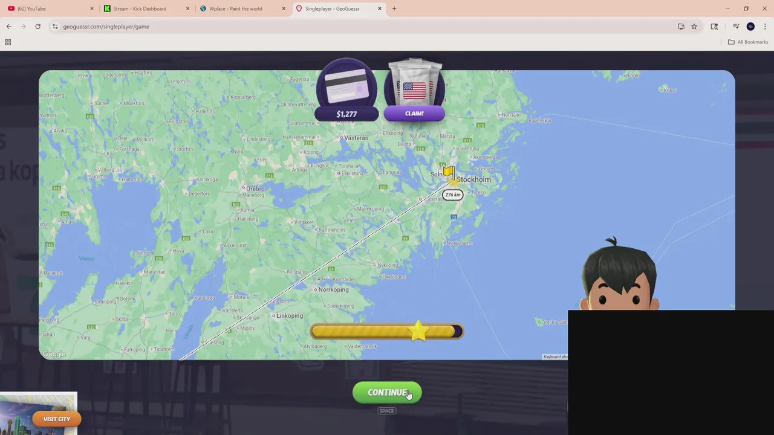774x435 pixels.
Task: Open a new browser tab
Action: (394, 8)
